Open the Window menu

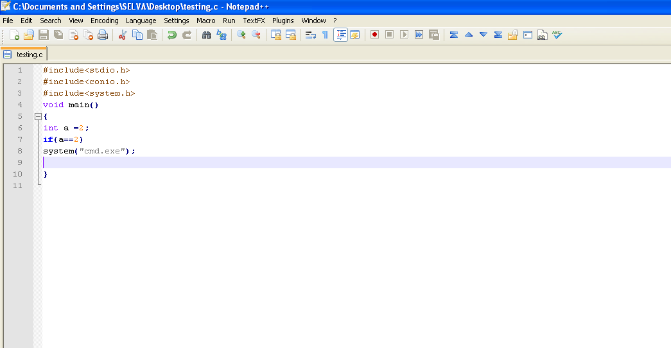coord(313,21)
